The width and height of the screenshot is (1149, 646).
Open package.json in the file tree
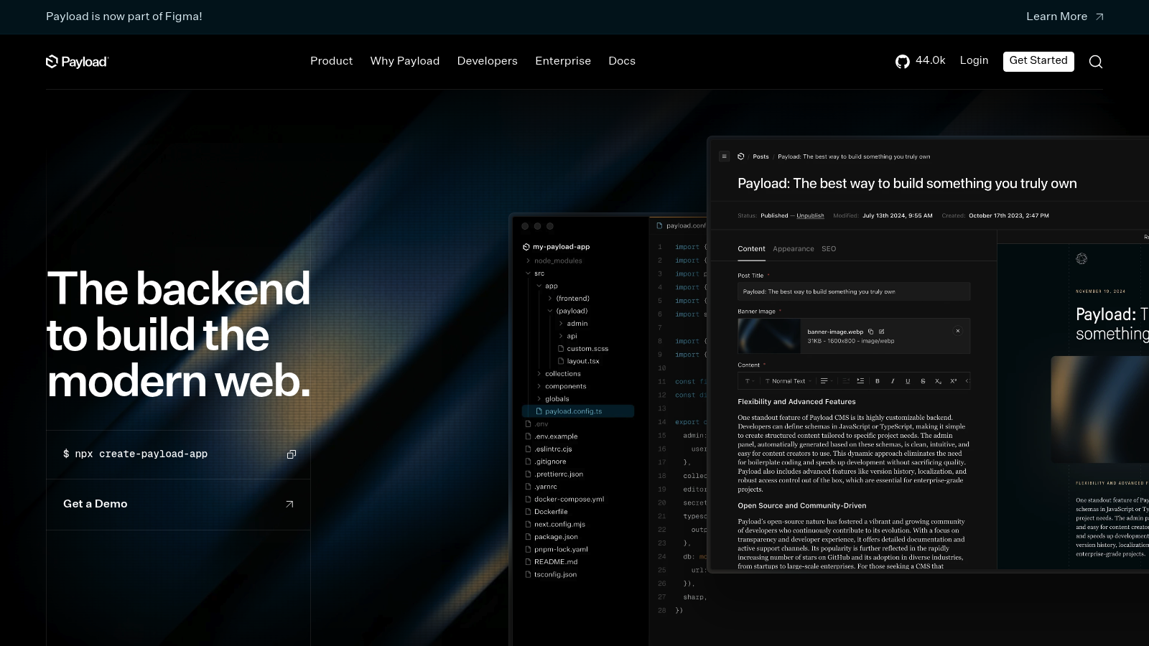click(x=552, y=537)
